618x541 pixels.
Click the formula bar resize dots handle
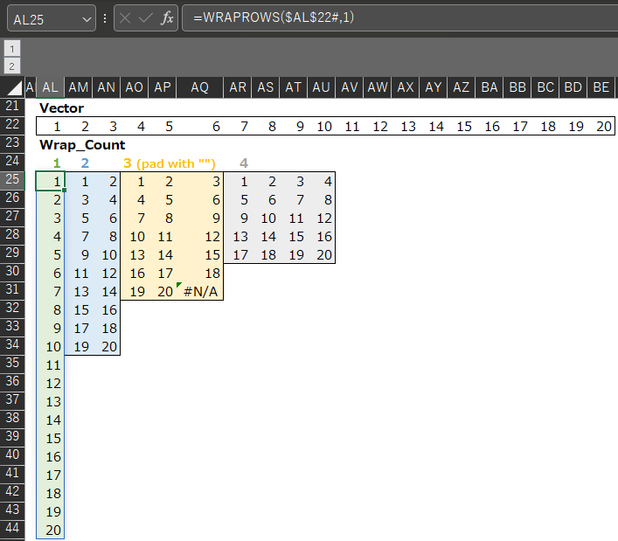105,18
